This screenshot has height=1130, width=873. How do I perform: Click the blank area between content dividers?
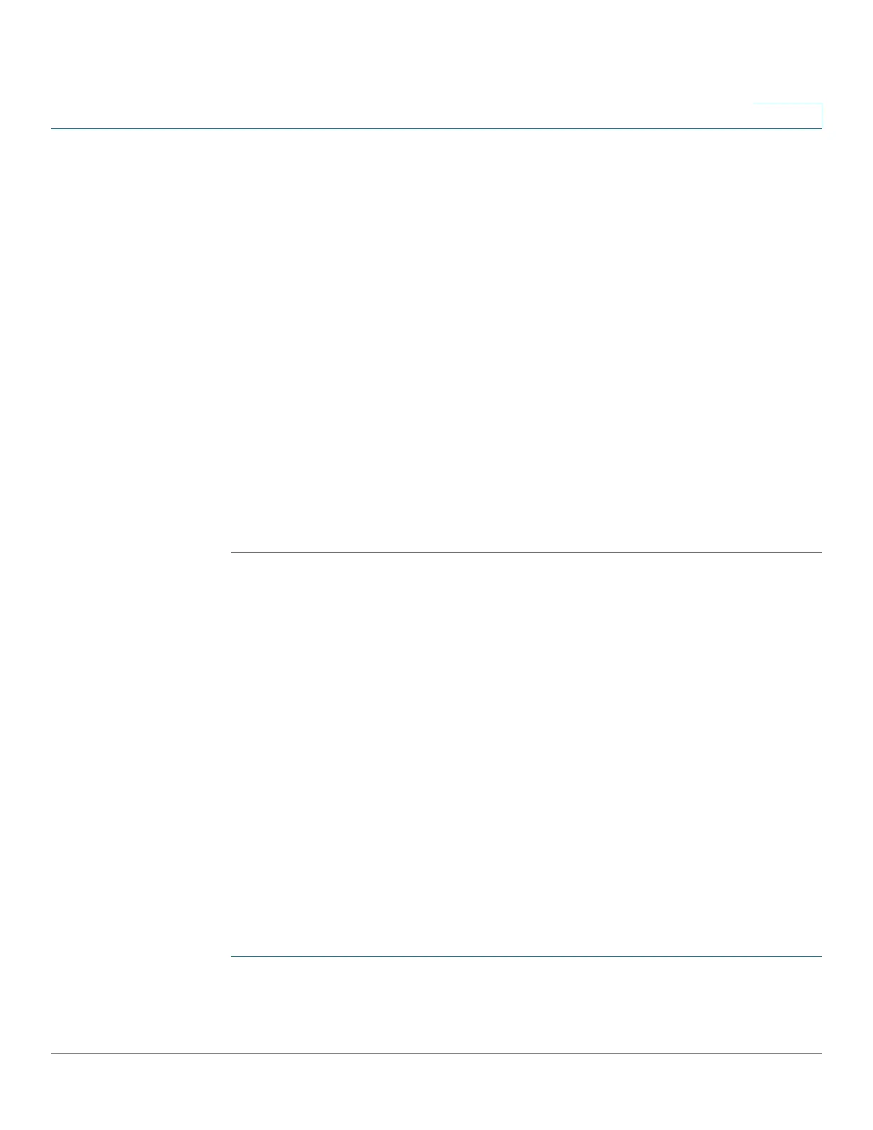[x=526, y=754]
